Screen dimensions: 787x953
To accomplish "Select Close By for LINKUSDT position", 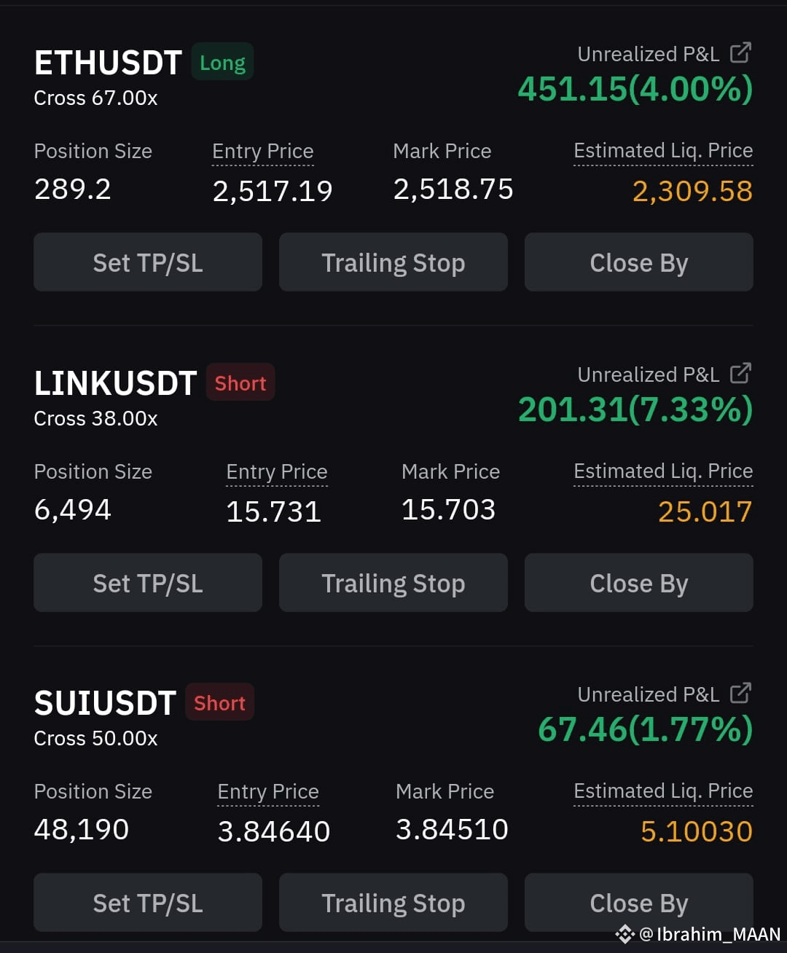I will point(639,583).
